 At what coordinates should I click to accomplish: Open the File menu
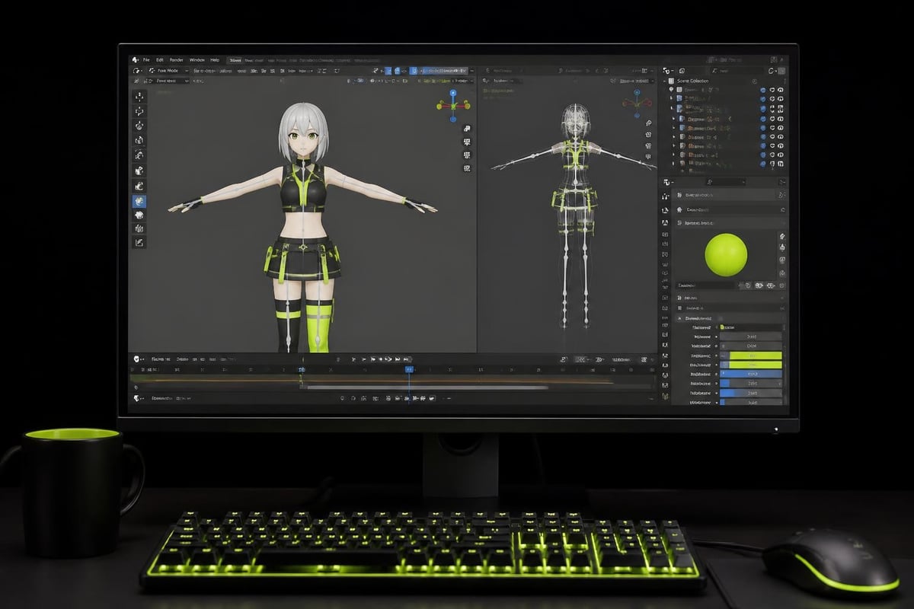145,59
